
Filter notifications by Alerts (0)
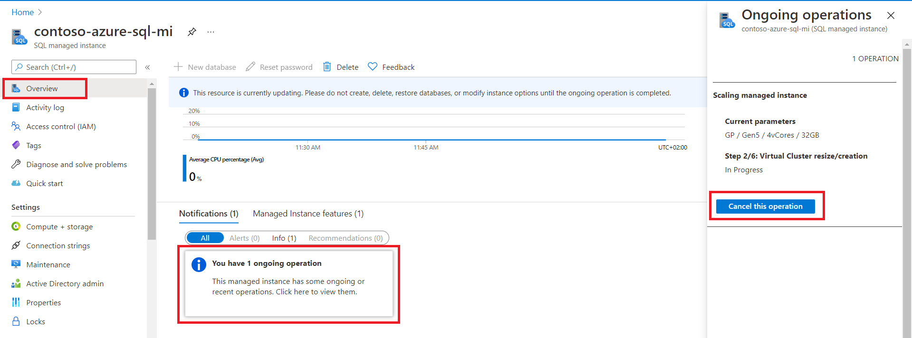pos(244,238)
